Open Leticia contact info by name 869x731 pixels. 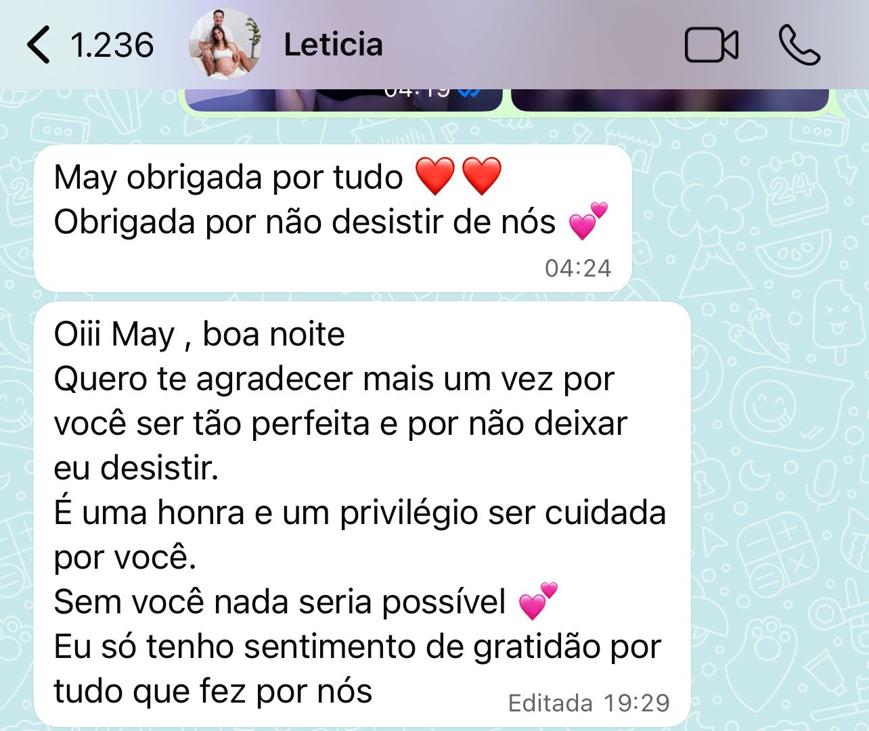[333, 45]
